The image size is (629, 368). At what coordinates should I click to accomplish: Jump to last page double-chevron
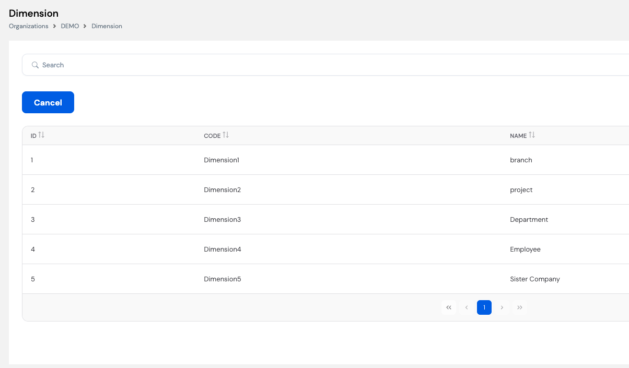pyautogui.click(x=520, y=307)
